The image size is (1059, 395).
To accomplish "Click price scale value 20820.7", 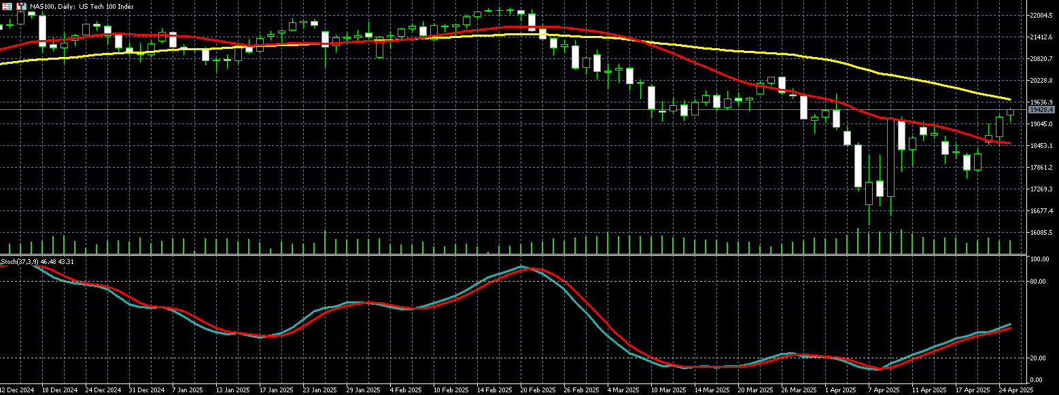I will [1041, 59].
